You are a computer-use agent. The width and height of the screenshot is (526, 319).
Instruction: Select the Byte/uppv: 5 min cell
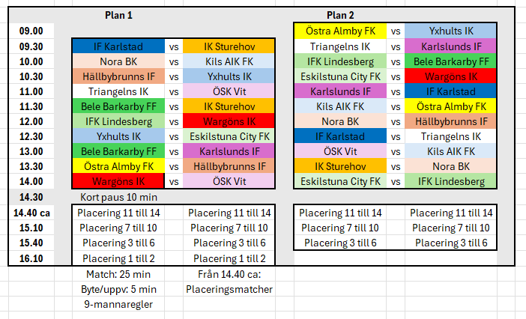[118, 289]
